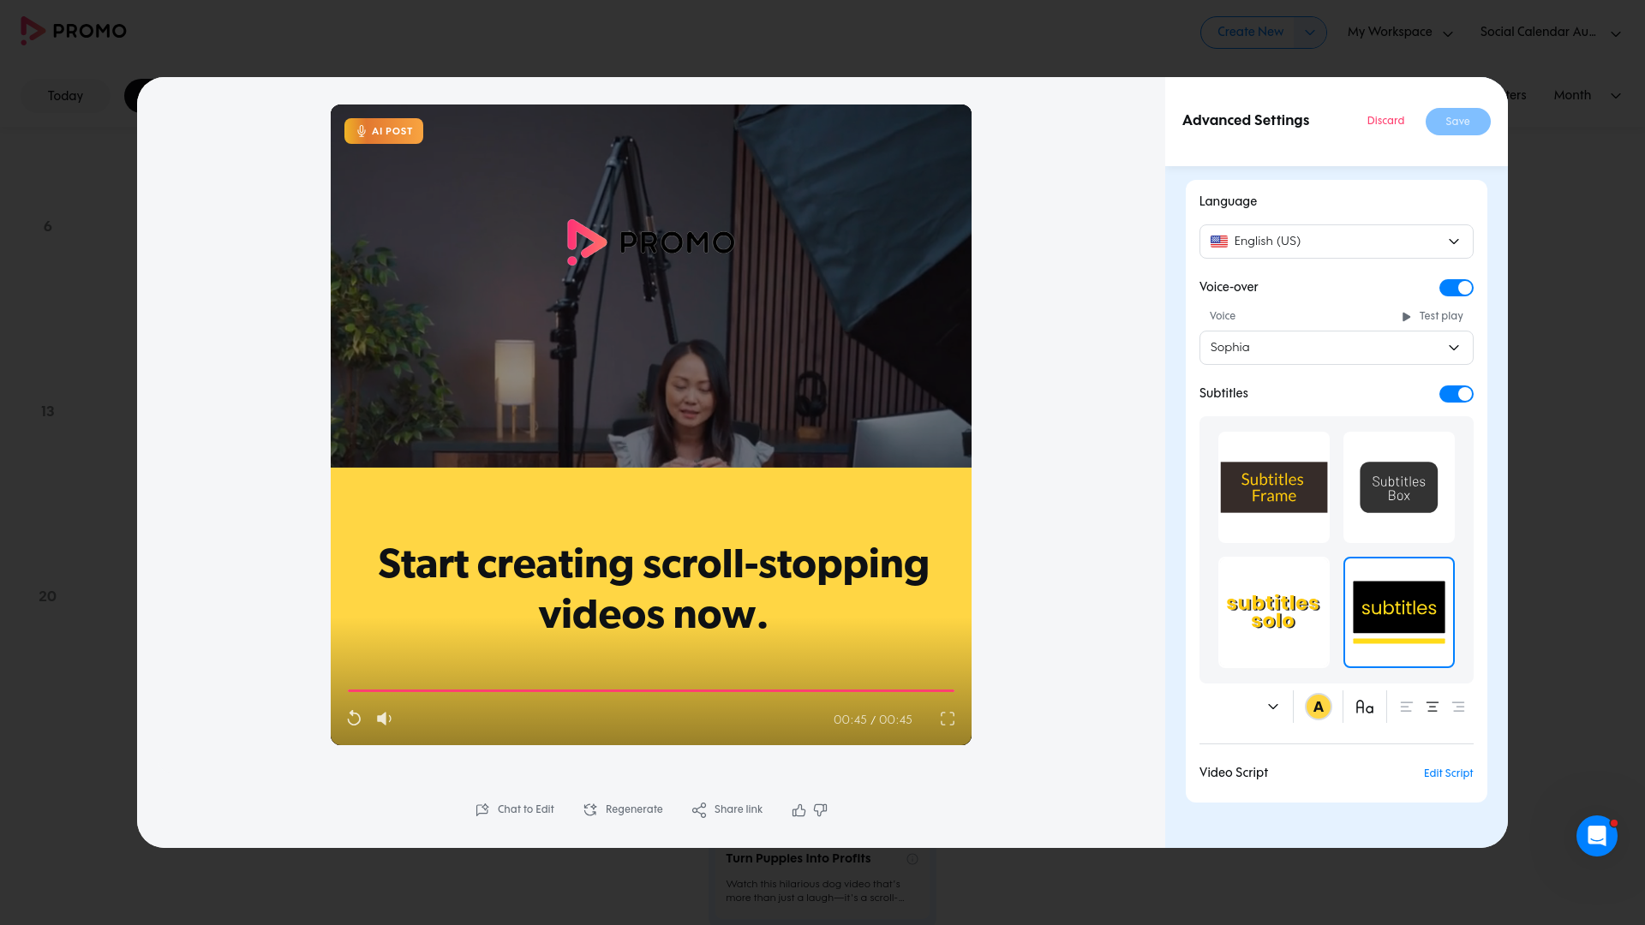1645x925 pixels.
Task: Select the Subtitles Box style
Action: (1398, 486)
